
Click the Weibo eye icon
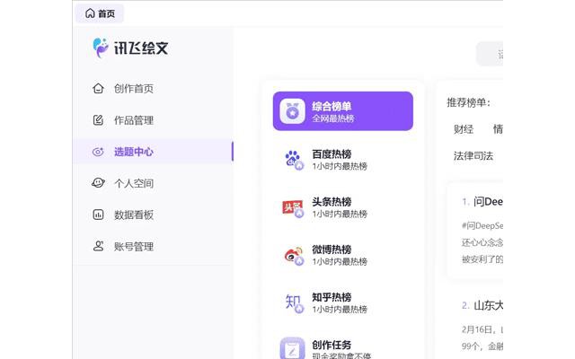point(294,255)
